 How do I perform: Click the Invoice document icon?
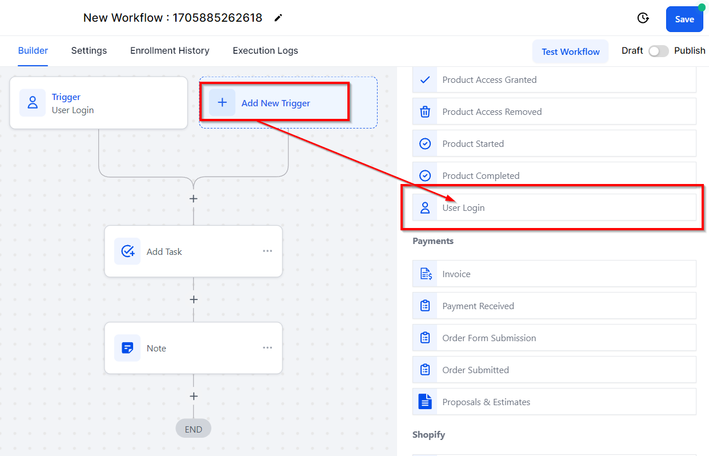(426, 274)
